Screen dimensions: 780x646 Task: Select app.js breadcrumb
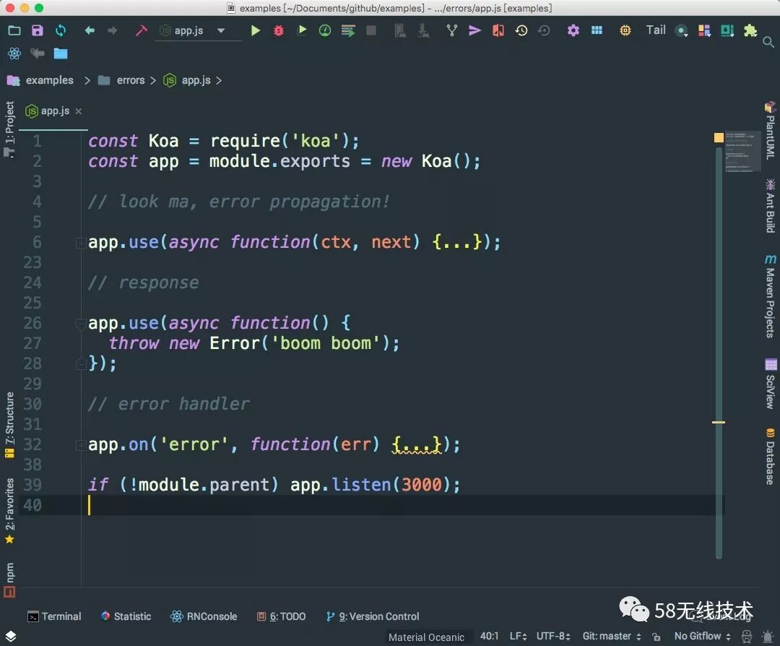(196, 80)
